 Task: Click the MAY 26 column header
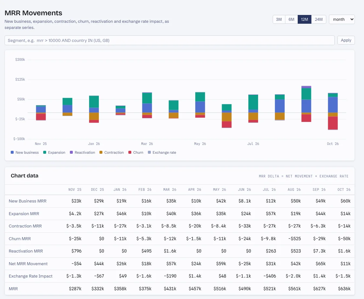(220, 190)
